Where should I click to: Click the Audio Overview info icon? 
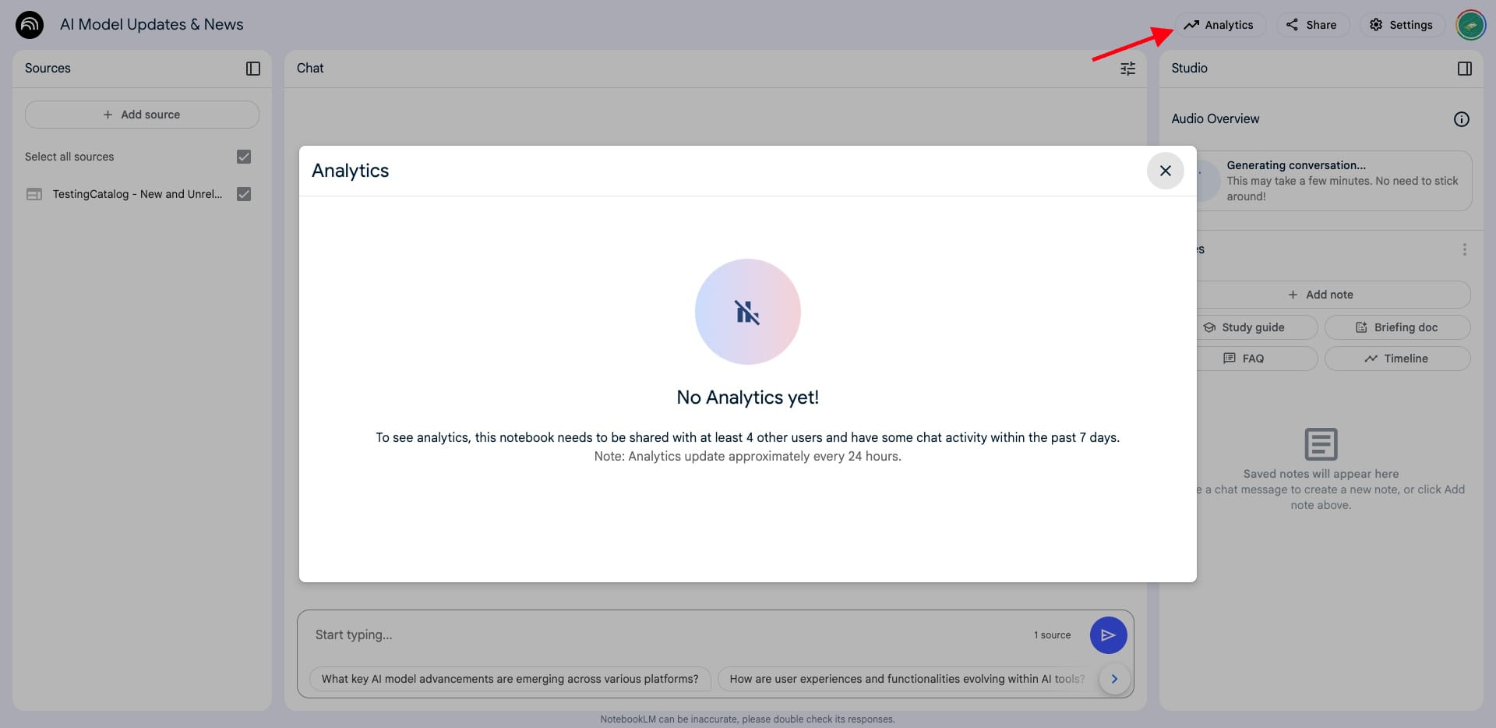(x=1462, y=119)
